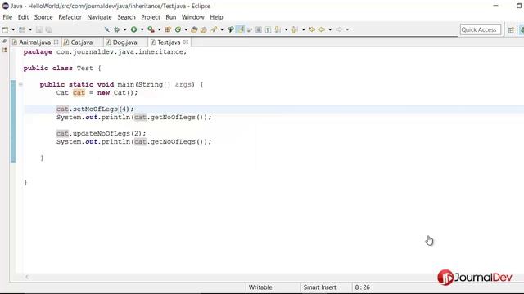This screenshot has width=524, height=294.
Task: Click the Save All toolbar icon
Action: (x=48, y=29)
